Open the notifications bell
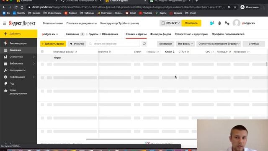Screen dimensions: 268x151 [x=219, y=23]
